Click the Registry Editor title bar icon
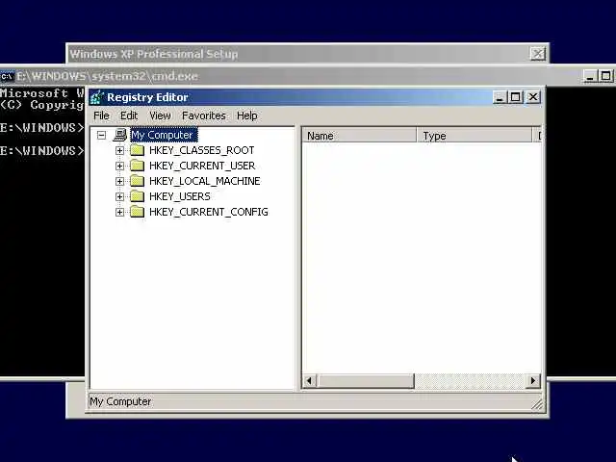 (x=96, y=97)
